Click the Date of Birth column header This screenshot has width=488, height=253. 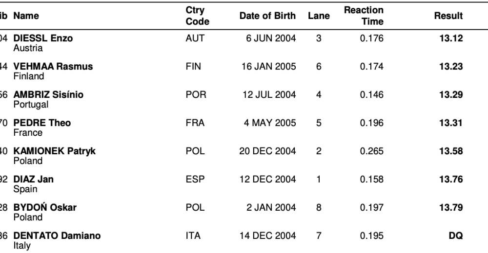point(267,16)
